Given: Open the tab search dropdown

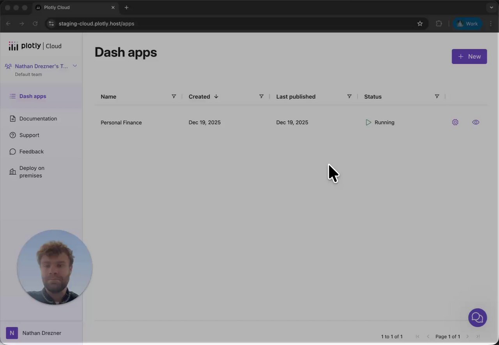Looking at the screenshot, I should [491, 7].
